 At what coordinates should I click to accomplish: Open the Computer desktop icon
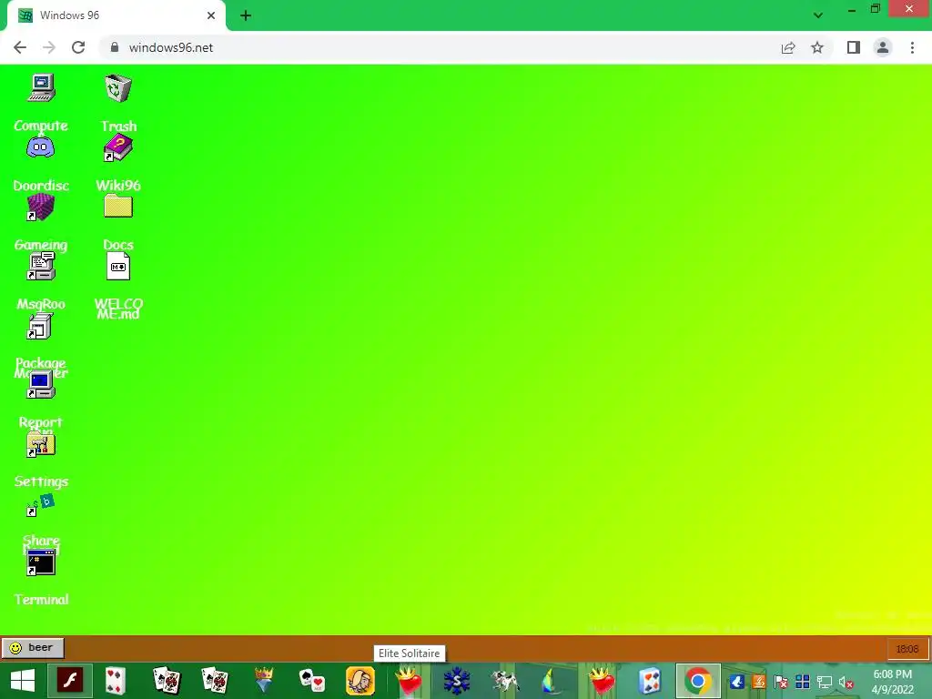click(41, 88)
